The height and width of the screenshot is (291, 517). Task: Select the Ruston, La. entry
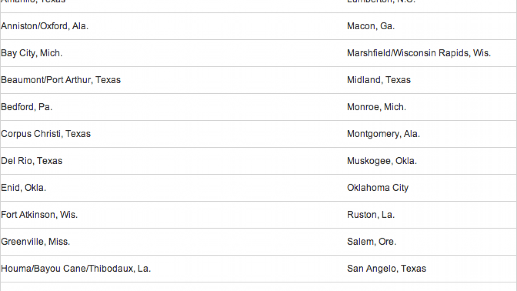click(371, 215)
